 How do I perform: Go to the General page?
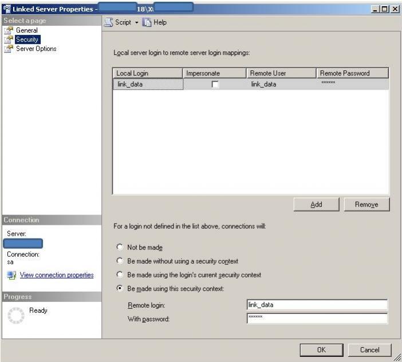27,30
